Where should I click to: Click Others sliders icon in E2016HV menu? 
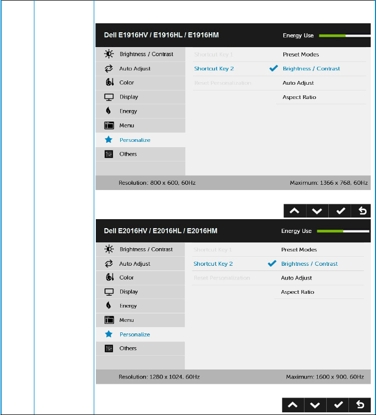point(109,348)
